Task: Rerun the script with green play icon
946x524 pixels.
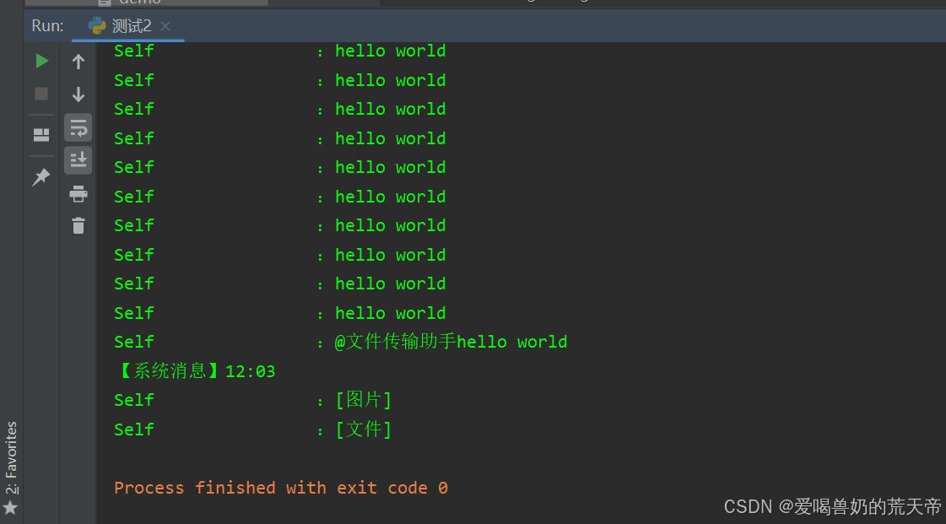Action: 41,61
